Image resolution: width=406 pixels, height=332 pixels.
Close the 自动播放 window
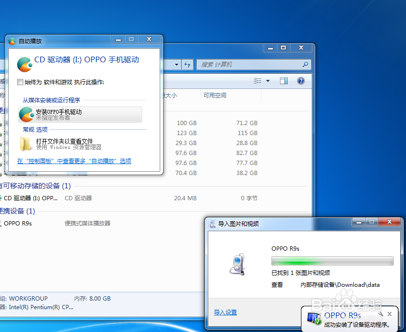pos(149,39)
